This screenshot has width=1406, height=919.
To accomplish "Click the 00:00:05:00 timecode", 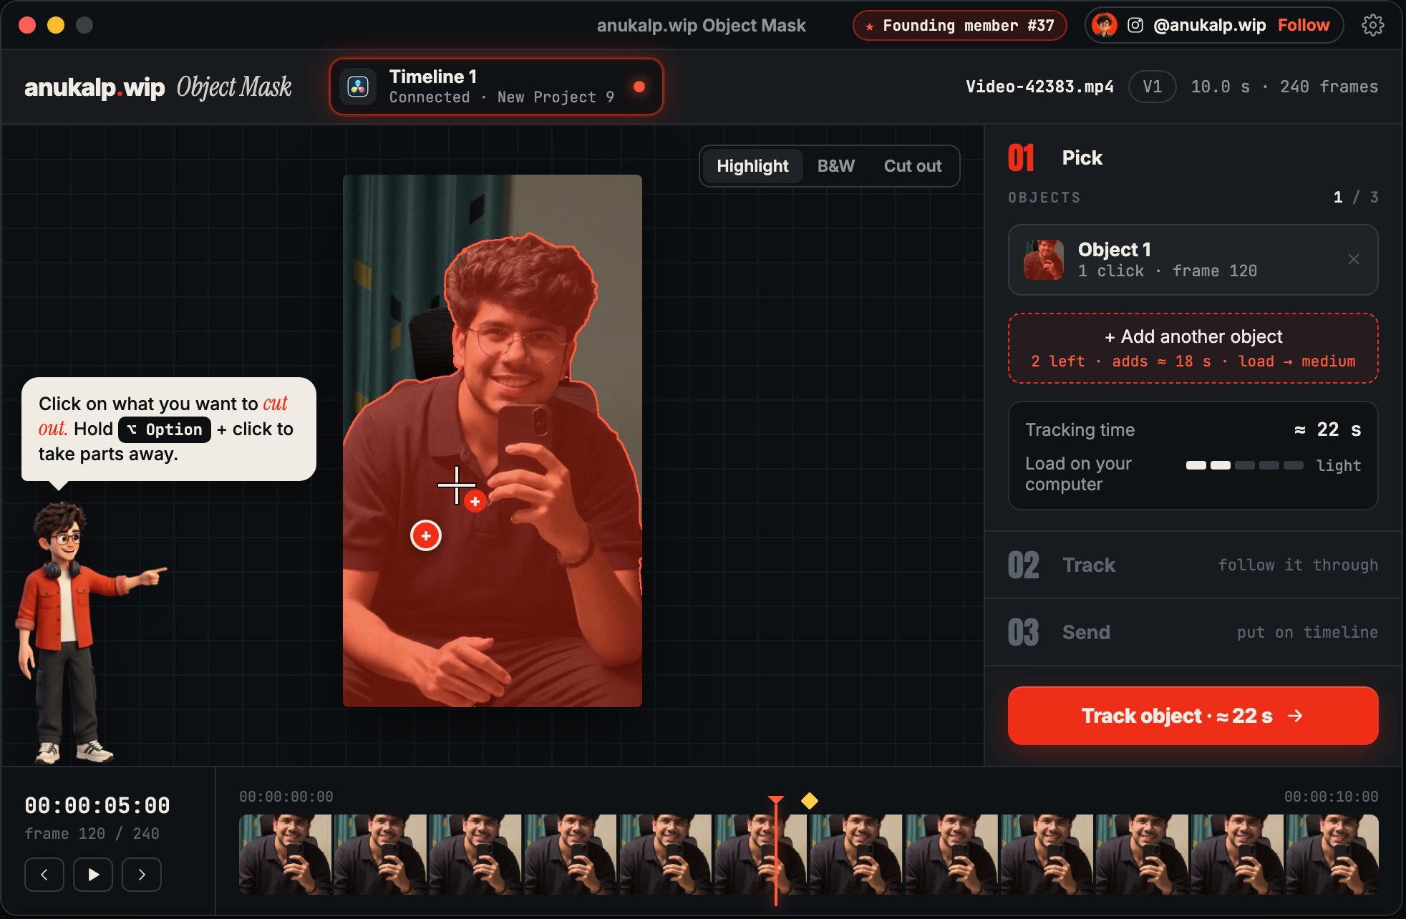I will pyautogui.click(x=97, y=805).
